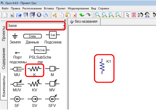Screen dimensions: 156x110
Task: Zoom to fit whole schematic
Action: click(x=97, y=15)
